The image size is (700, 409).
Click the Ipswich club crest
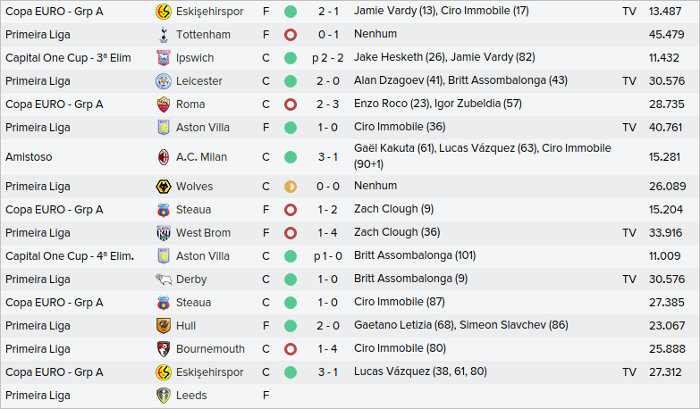pyautogui.click(x=163, y=58)
